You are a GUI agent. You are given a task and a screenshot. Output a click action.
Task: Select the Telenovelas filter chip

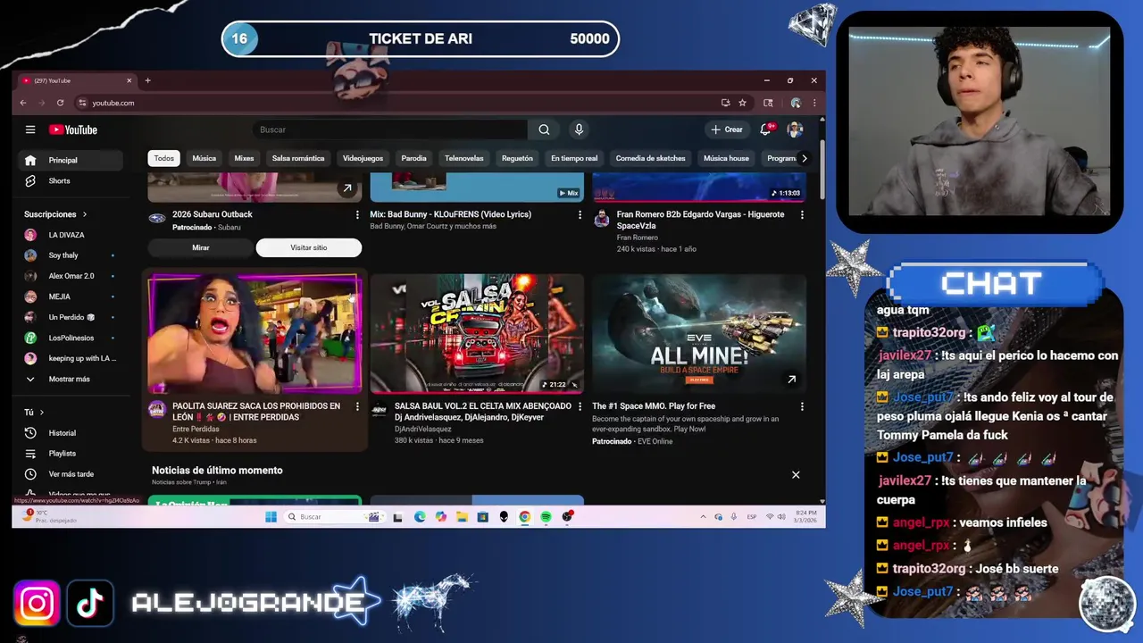coord(464,158)
